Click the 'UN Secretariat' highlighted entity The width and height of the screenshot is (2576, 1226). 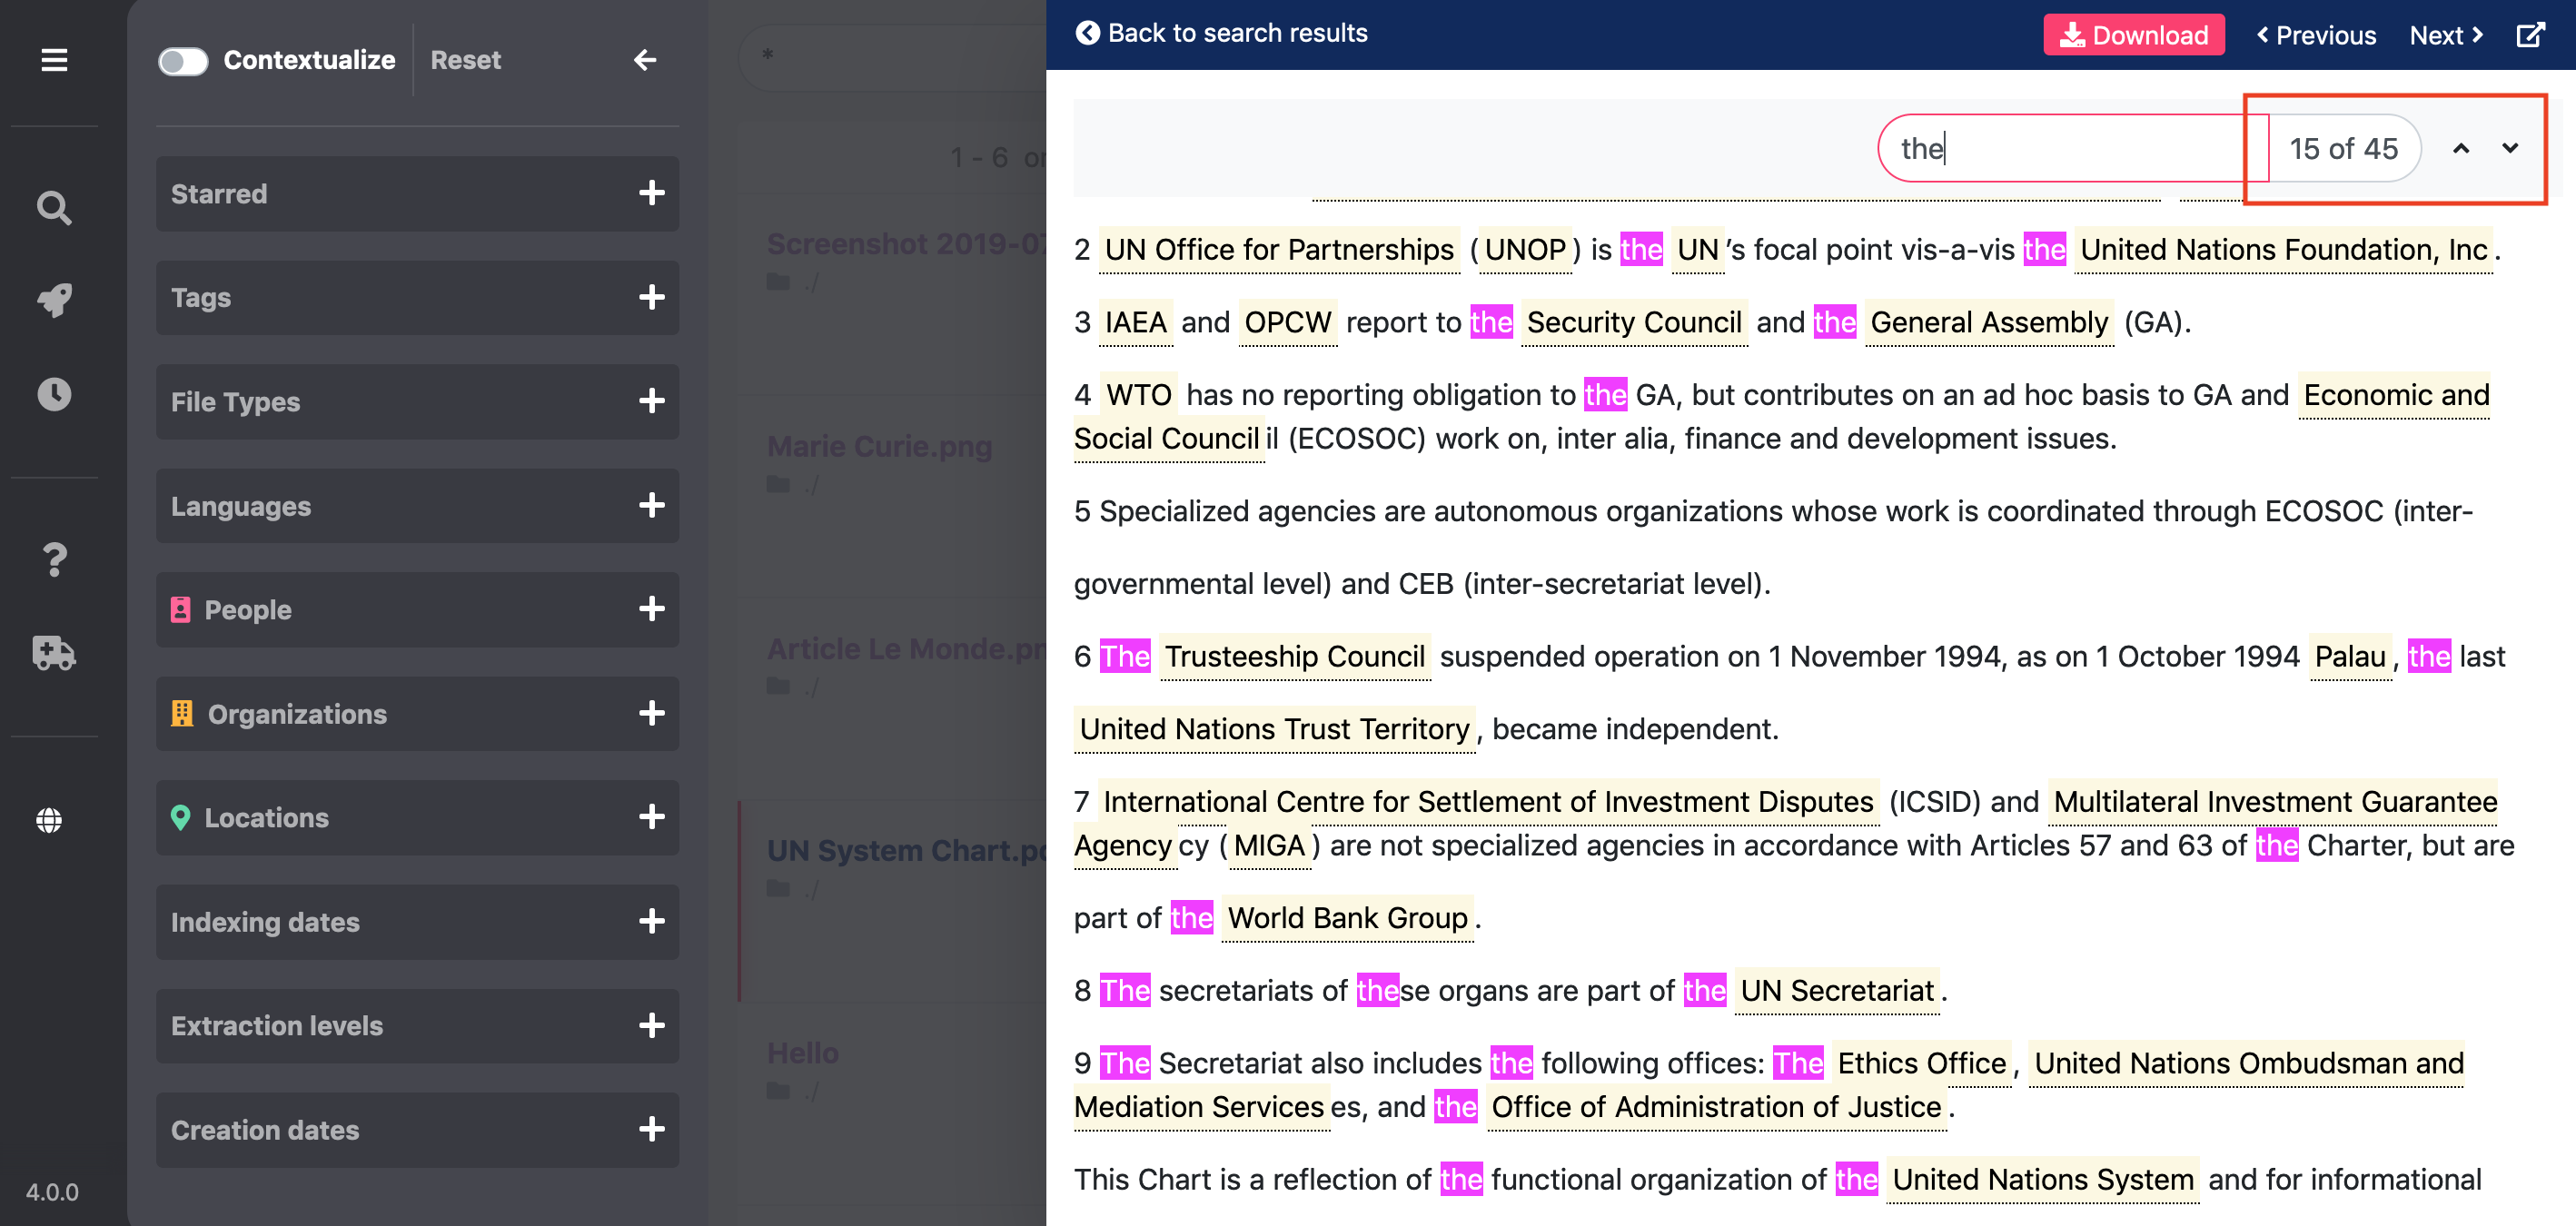(1837, 990)
